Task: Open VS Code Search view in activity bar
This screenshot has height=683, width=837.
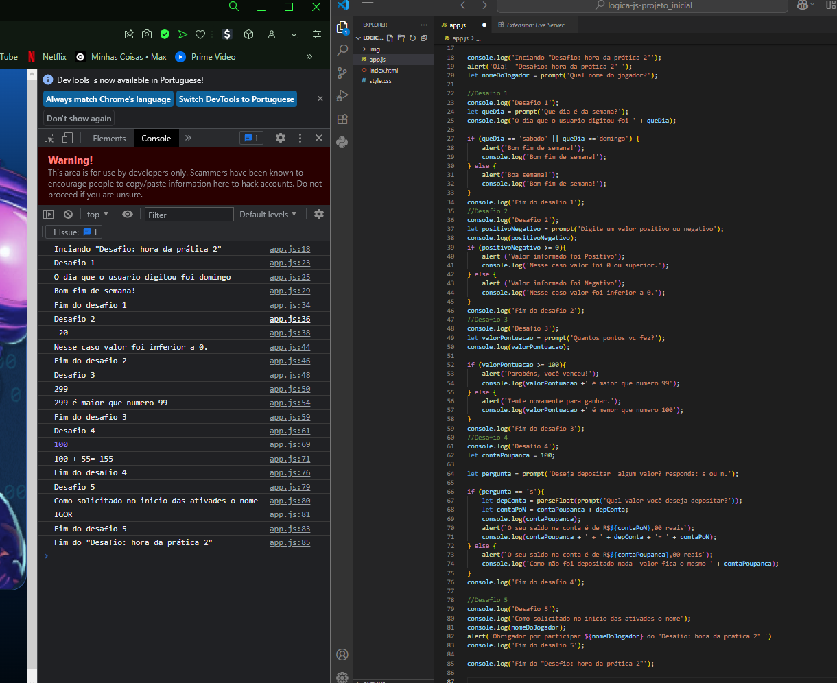Action: 343,51
